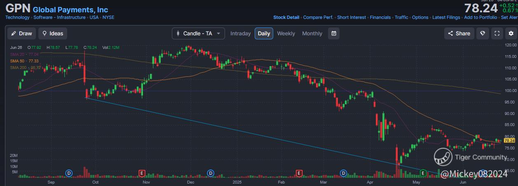Switch chart timeframe to Monthly
Viewport: 518px width, 186px height.
click(312, 34)
